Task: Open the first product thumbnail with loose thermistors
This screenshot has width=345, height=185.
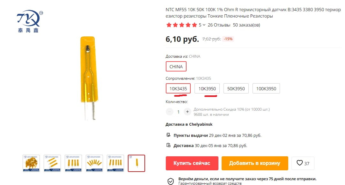Action: (x=31, y=163)
